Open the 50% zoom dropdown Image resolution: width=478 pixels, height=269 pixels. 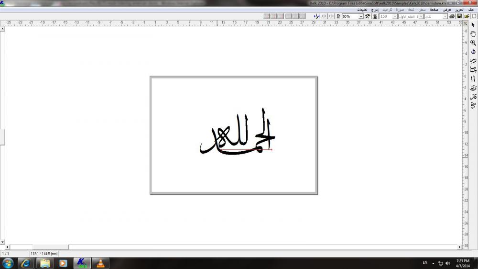tap(360, 16)
